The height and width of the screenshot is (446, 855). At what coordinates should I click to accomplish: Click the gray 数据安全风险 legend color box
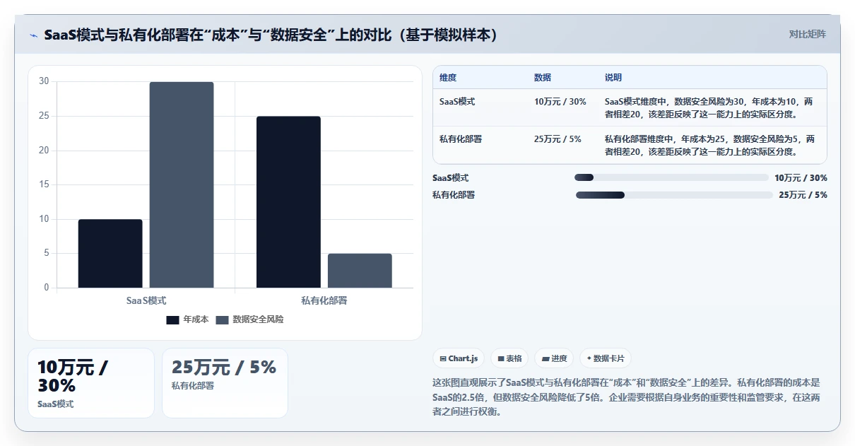pos(222,320)
